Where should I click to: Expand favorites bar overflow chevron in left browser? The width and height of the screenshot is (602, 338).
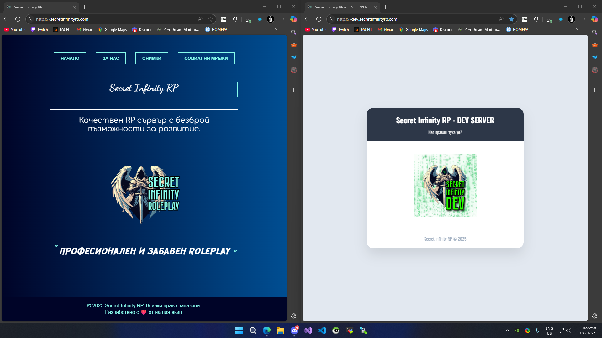[x=276, y=30]
